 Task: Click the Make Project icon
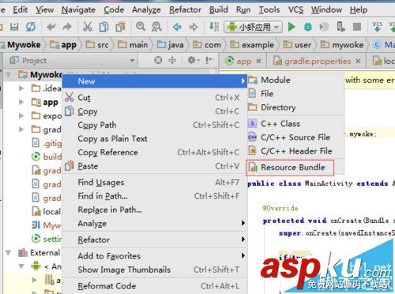pyautogui.click(x=214, y=27)
